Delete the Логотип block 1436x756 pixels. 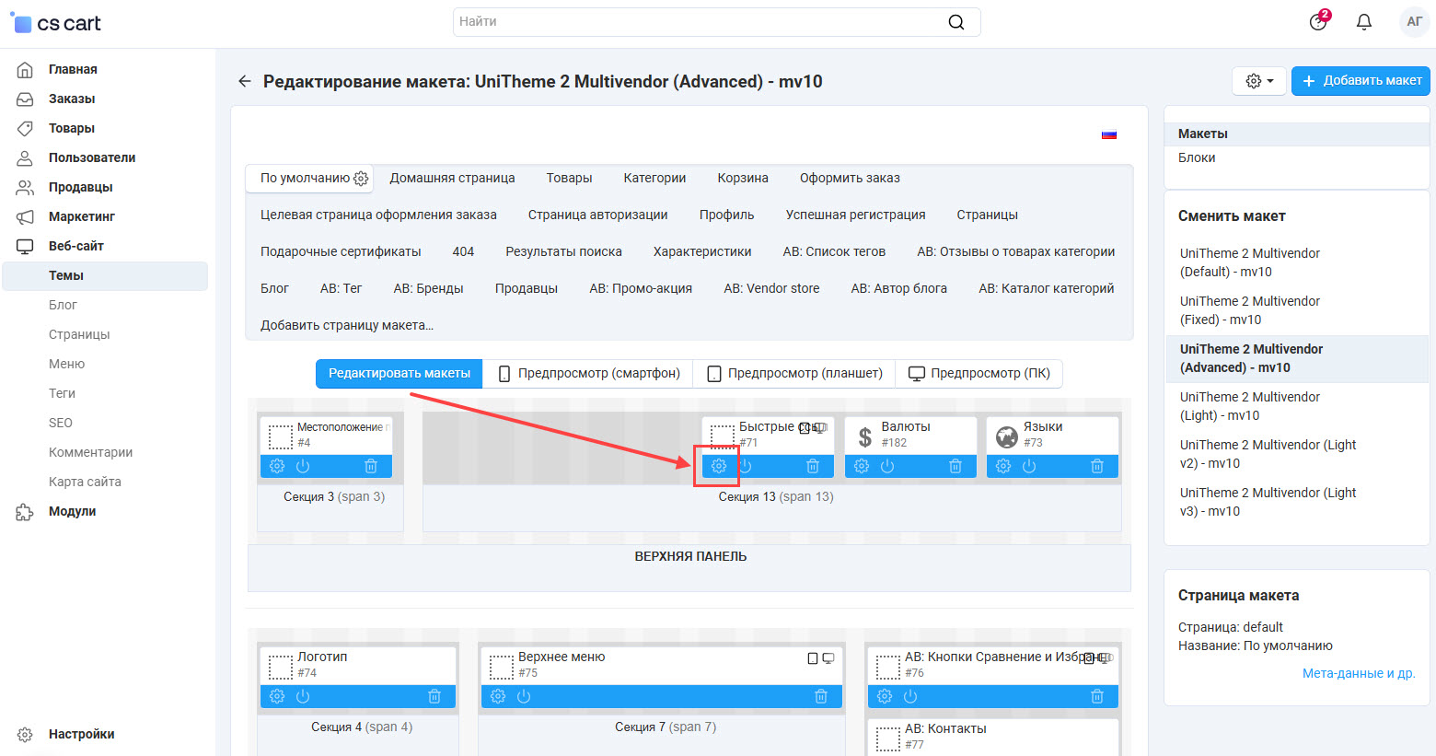coord(434,696)
